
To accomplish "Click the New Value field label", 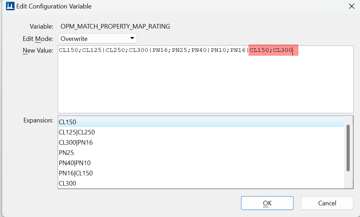I will tap(38, 50).
